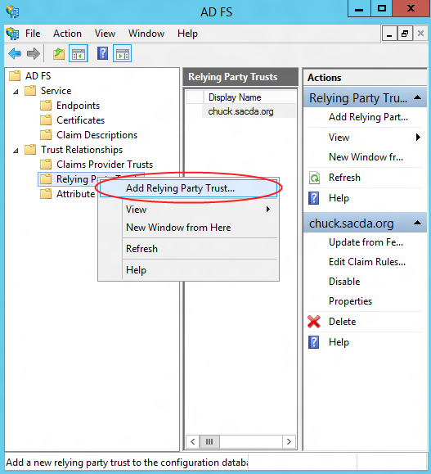431x474 pixels.
Task: Toggle the Show/Hide Action Pane icon
Action: [x=122, y=53]
